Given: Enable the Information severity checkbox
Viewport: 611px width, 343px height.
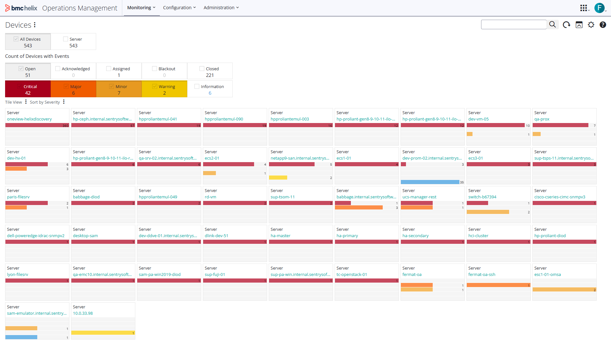Looking at the screenshot, I should [197, 86].
